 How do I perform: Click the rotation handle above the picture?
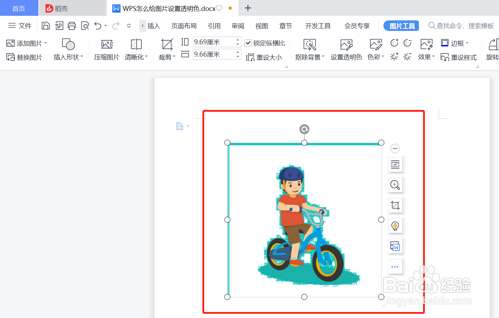coord(304,129)
